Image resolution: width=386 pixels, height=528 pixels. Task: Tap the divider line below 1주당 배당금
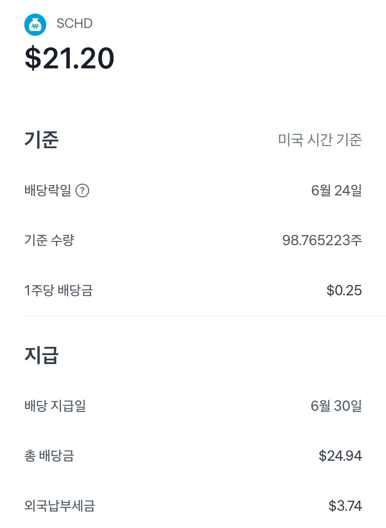205,316
